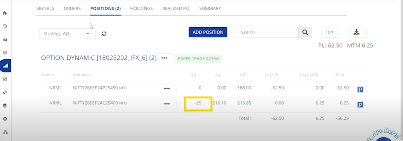Viewport: 403px width, 141px height.
Task: Open options menu for OPTION DYNAMIC strategy
Action: 166,58
